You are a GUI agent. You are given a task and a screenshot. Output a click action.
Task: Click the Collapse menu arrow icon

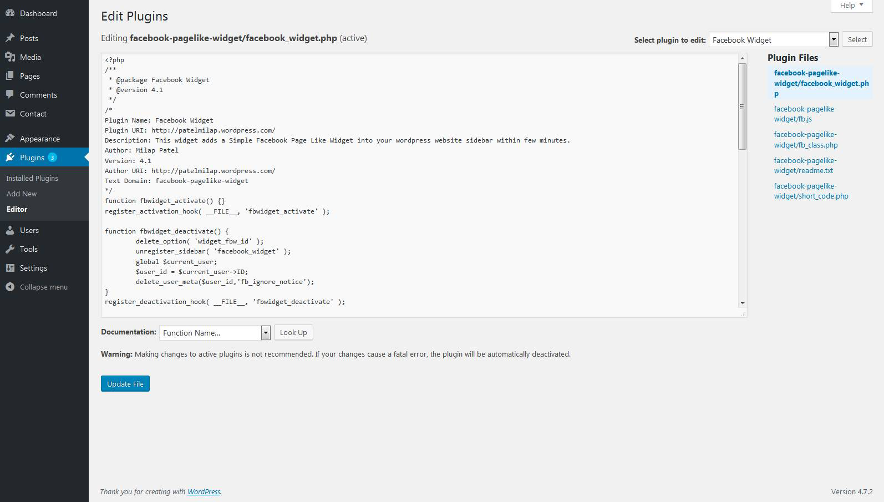(10, 287)
